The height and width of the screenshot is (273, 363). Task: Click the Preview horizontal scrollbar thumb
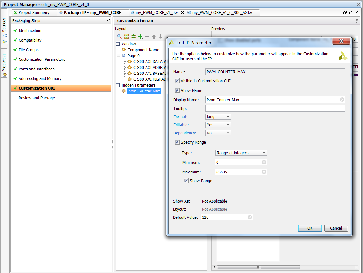[258, 267]
